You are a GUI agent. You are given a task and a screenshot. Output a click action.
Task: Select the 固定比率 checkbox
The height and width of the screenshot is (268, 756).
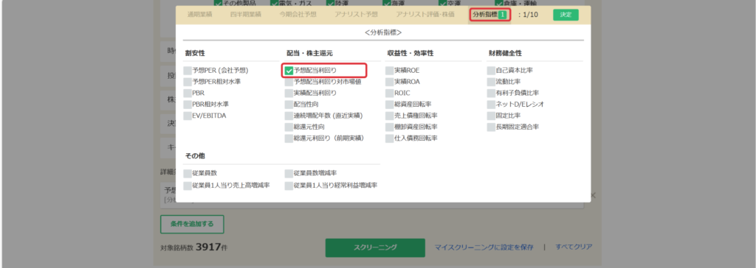tap(491, 116)
